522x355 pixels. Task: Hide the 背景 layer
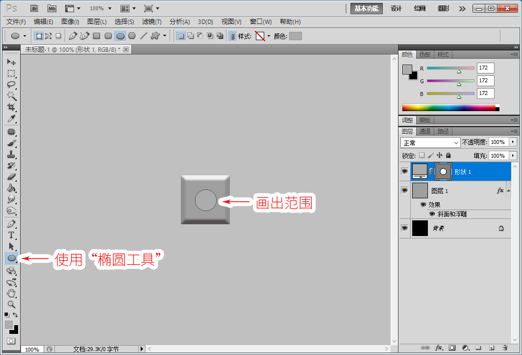pos(404,228)
